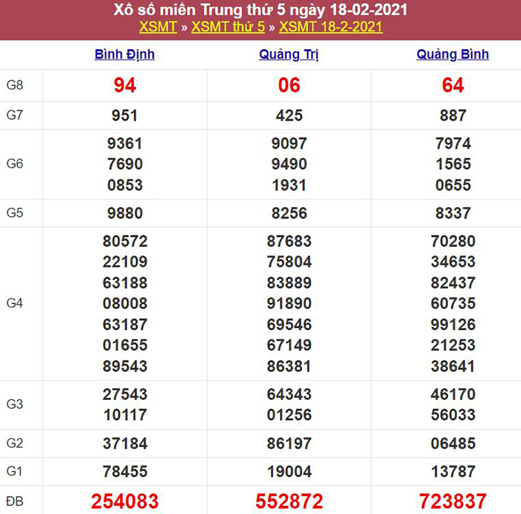The width and height of the screenshot is (521, 514).
Task: Select the G8 row label
Action: (15, 85)
